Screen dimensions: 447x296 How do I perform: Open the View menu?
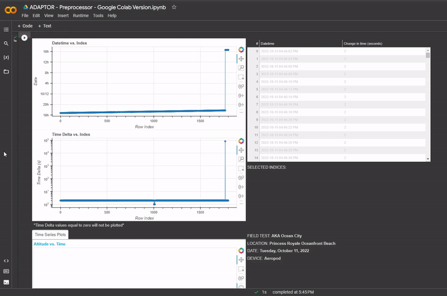pyautogui.click(x=49, y=16)
